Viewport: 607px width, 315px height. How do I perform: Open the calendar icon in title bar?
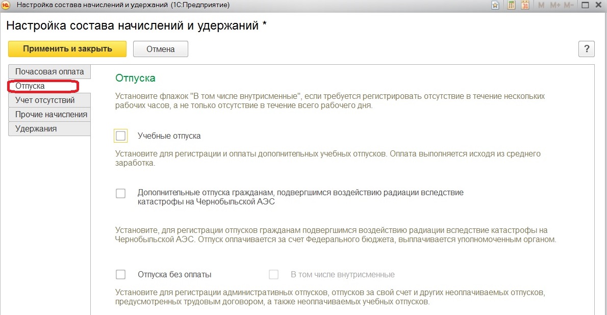point(524,5)
